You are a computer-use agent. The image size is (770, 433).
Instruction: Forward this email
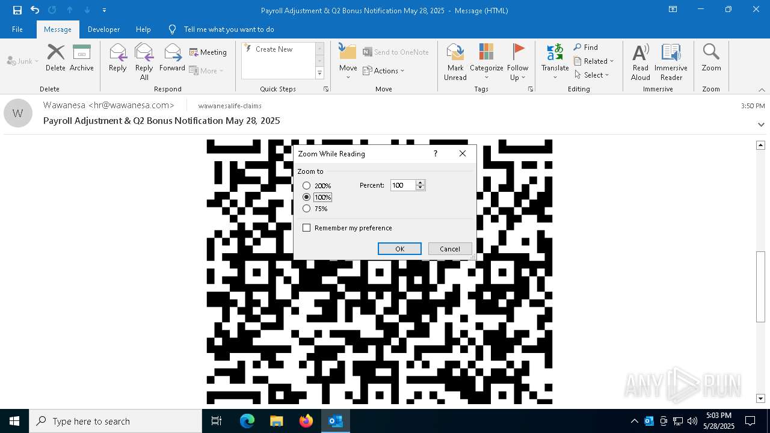tap(173, 58)
